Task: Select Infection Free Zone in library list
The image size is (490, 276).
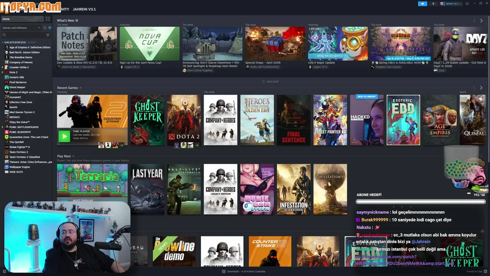Action: (x=21, y=102)
